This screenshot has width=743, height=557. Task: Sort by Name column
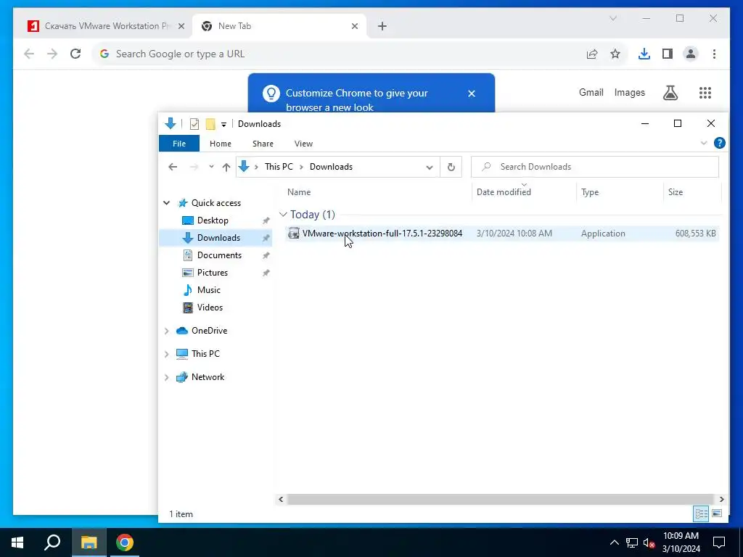coord(298,192)
